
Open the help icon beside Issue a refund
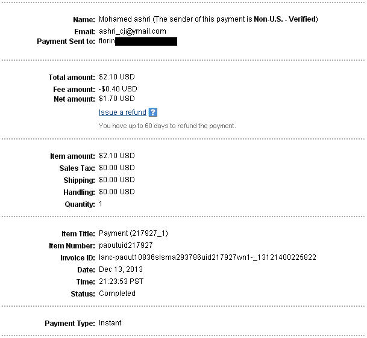153,112
